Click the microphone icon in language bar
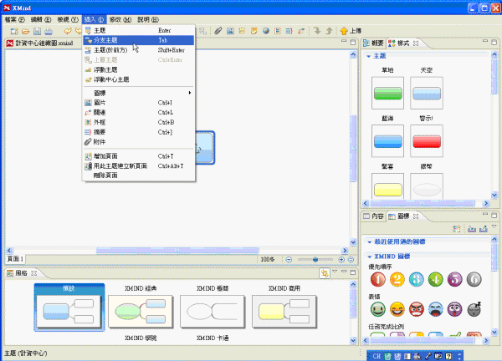The width and height of the screenshot is (502, 361). [x=428, y=356]
